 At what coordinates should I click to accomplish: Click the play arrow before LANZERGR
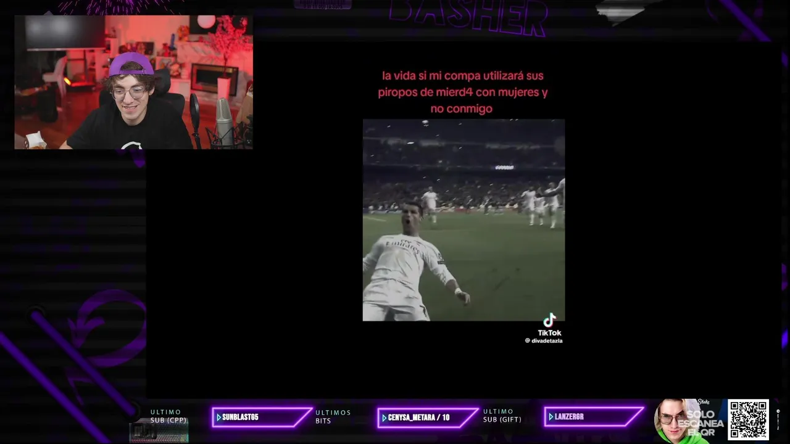tap(551, 417)
